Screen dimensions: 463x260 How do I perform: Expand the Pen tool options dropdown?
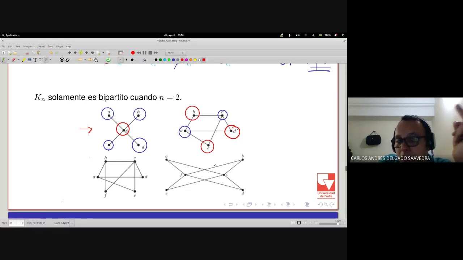coord(8,60)
